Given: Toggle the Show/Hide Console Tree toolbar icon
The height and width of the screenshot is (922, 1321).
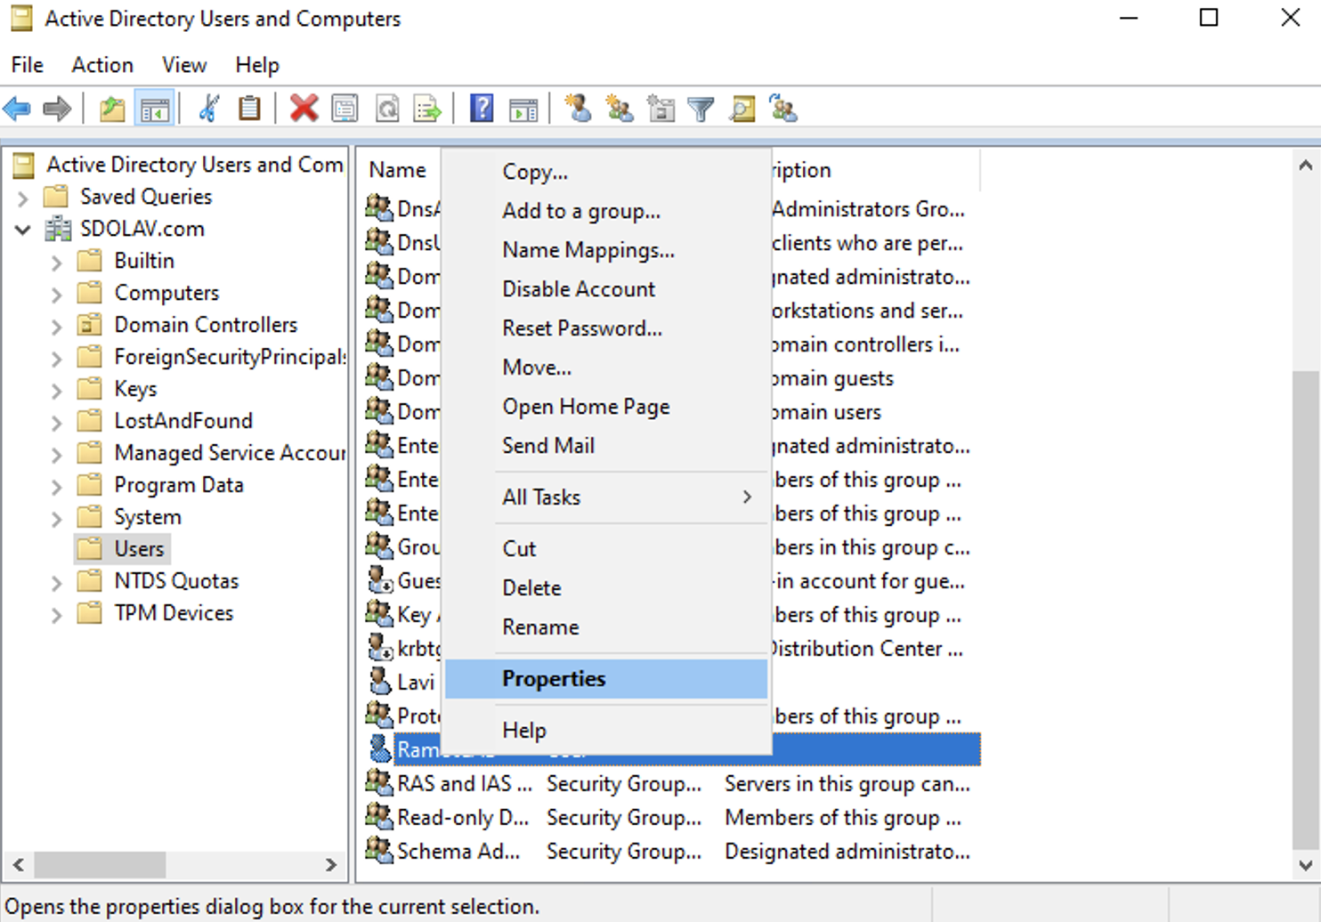Looking at the screenshot, I should [x=154, y=109].
